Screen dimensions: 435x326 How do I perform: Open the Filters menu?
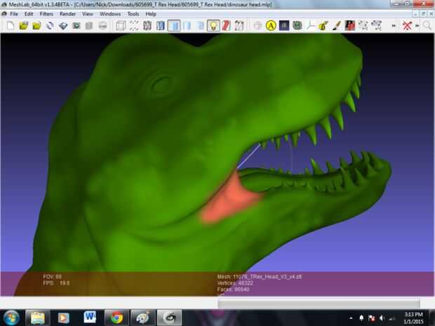(46, 14)
